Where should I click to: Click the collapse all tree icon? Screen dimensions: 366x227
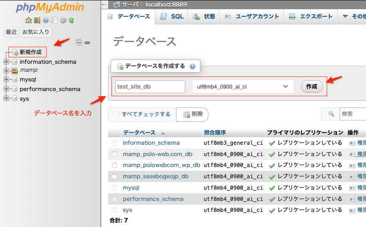(x=79, y=42)
